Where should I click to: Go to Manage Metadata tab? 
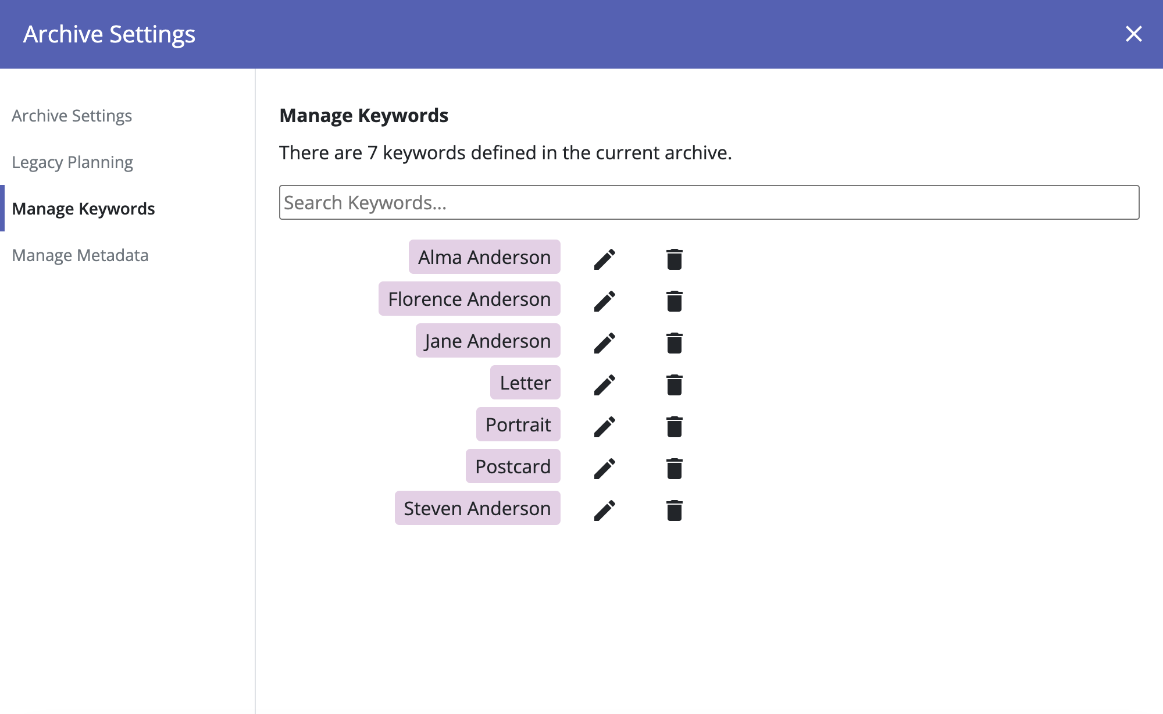coord(80,255)
